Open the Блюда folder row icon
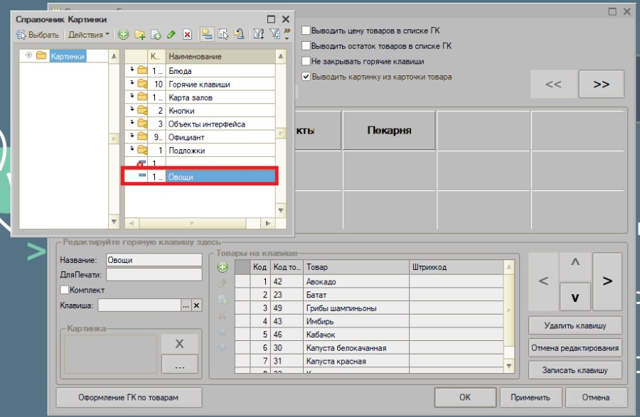 [142, 70]
